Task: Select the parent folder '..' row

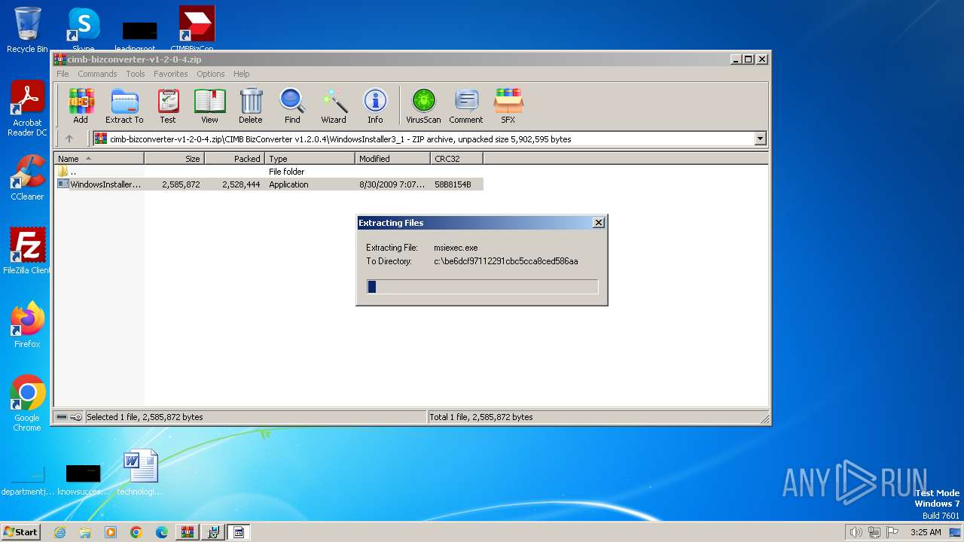Action: [269, 172]
